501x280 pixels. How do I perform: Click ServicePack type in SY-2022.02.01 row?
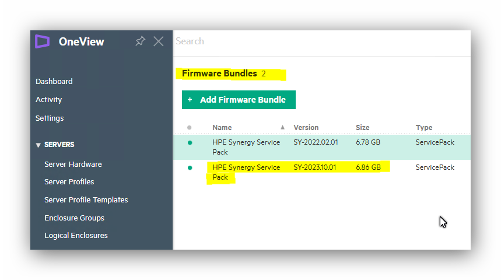435,142
